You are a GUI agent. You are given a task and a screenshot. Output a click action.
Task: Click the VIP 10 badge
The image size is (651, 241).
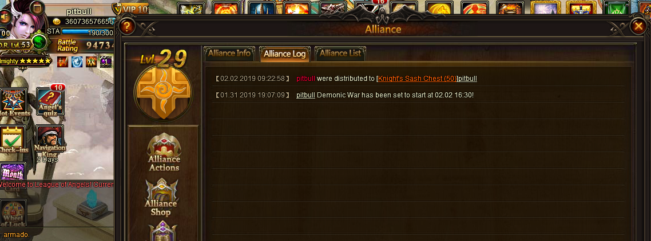[130, 9]
